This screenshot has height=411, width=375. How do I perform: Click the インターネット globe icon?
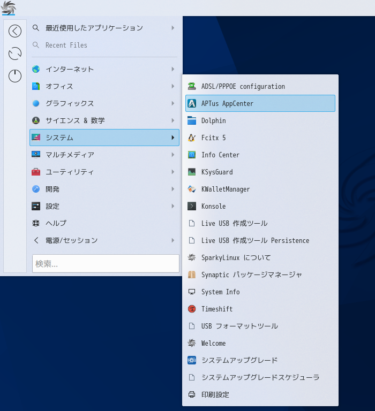point(36,69)
